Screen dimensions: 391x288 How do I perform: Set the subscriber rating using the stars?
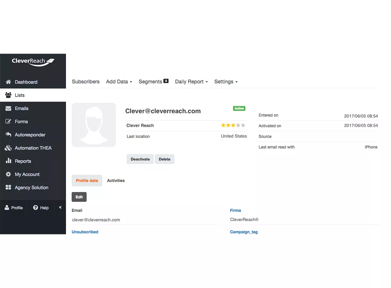[232, 125]
